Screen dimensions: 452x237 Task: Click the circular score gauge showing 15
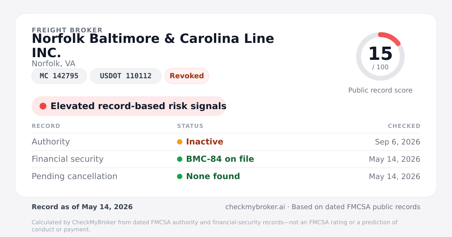(x=380, y=56)
